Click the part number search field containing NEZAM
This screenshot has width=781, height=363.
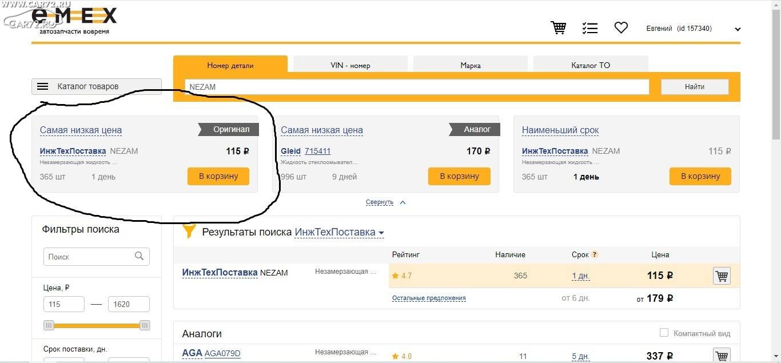[417, 87]
